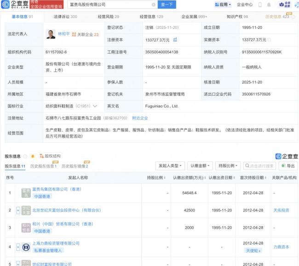Open 世纪财富投资有限公司 link

point(52,264)
